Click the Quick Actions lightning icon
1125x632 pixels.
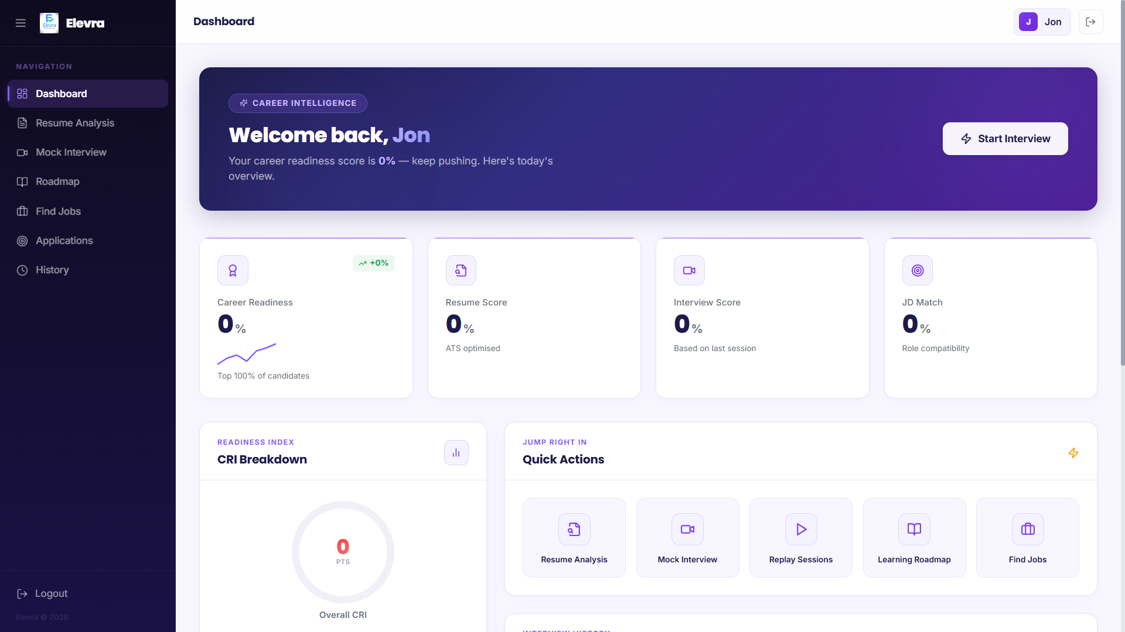(x=1073, y=453)
